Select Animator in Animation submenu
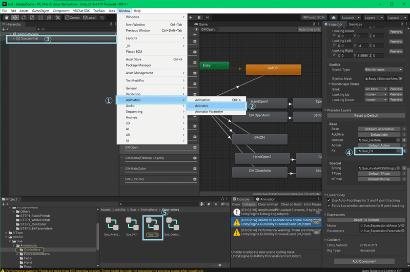Image resolution: width=410 pixels, height=272 pixels. pos(216,106)
